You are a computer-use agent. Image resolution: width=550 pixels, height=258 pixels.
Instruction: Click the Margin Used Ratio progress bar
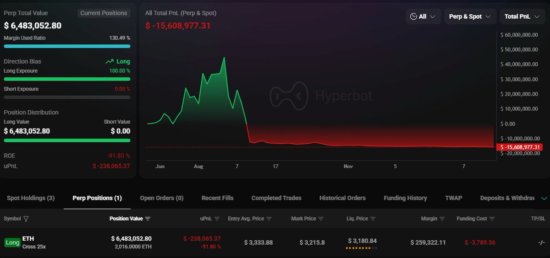pyautogui.click(x=67, y=46)
